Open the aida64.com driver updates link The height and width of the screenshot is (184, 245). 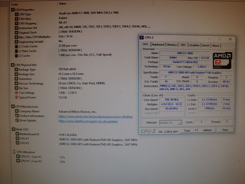tap(88, 121)
